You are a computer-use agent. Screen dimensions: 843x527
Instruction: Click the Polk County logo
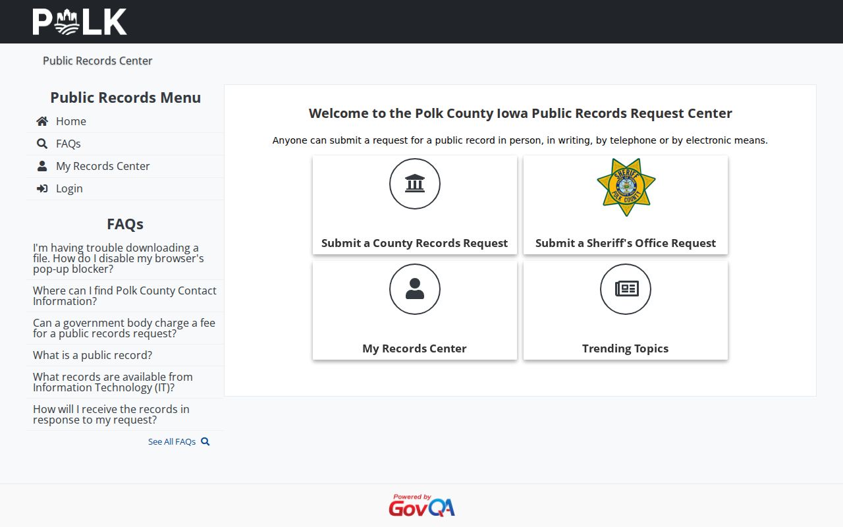click(x=80, y=22)
